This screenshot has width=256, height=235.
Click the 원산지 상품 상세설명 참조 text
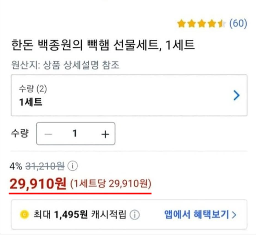click(65, 65)
